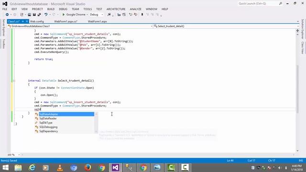Image resolution: width=306 pixels, height=172 pixels.
Task: Open the DEBUG menu
Action: [x=63, y=9]
